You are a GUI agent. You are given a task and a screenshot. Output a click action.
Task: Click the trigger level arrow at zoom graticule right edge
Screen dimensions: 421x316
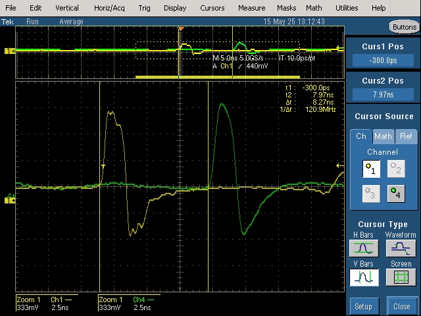[340, 166]
